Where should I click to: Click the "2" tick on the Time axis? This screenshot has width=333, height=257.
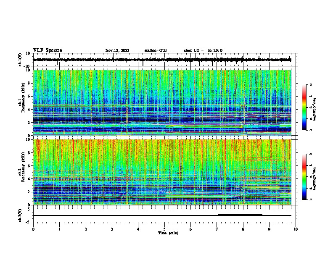pos(86,229)
